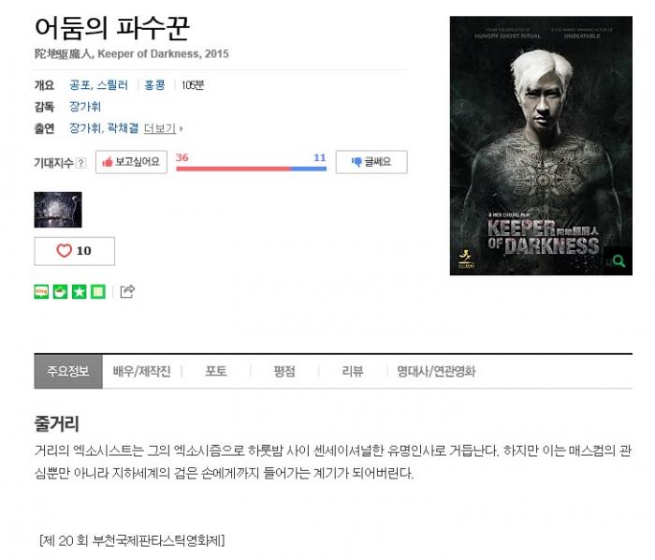Open the 평점 tab
655x560 pixels.
(x=284, y=371)
